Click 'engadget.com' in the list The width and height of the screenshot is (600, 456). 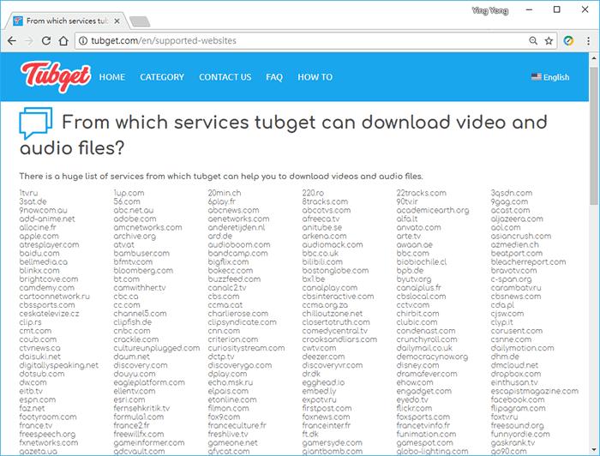coord(424,391)
